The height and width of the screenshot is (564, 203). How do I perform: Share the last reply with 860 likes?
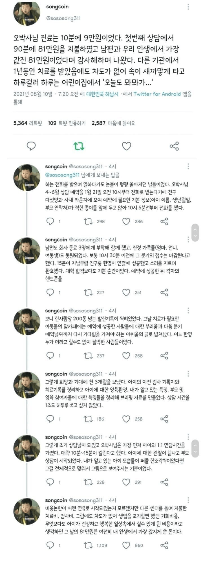[164, 545]
